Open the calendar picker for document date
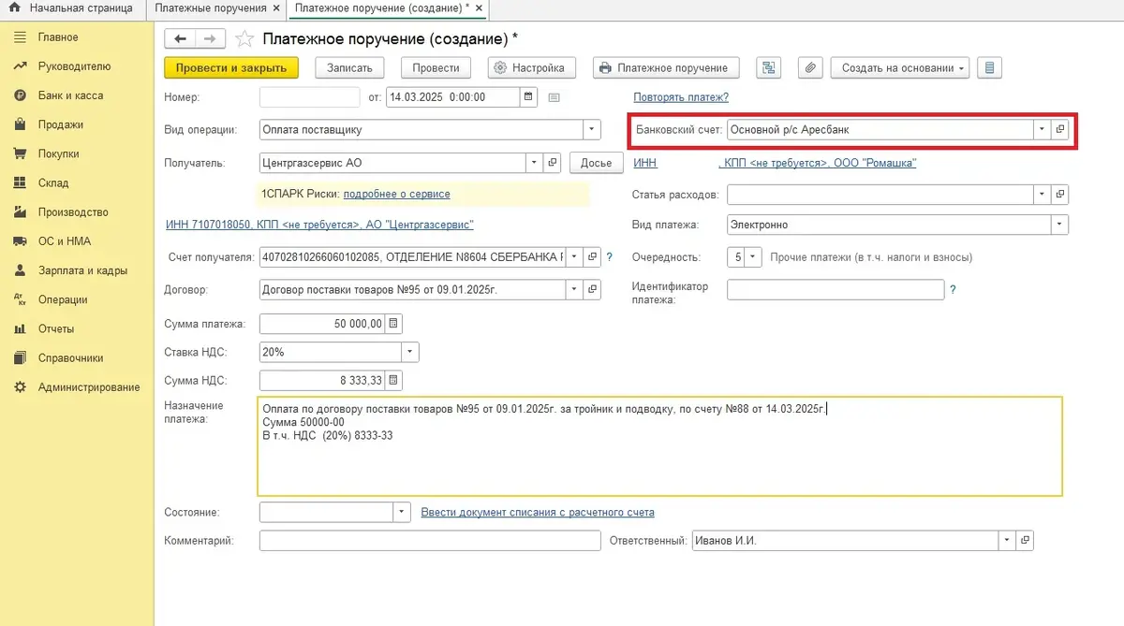 point(528,96)
